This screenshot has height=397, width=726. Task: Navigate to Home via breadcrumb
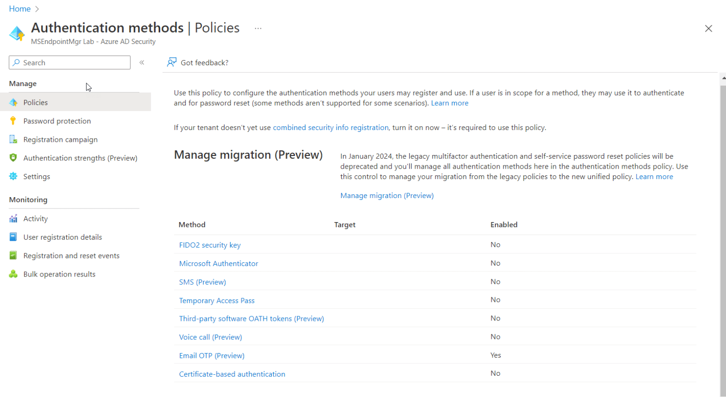tap(19, 9)
